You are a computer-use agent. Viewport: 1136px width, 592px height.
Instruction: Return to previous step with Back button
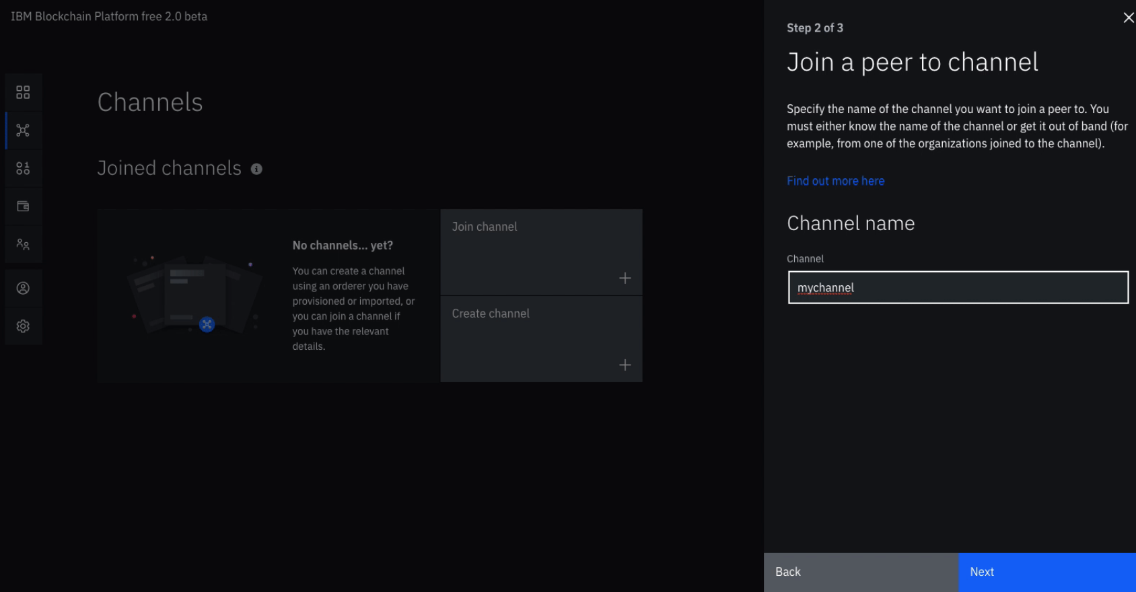[861, 572]
